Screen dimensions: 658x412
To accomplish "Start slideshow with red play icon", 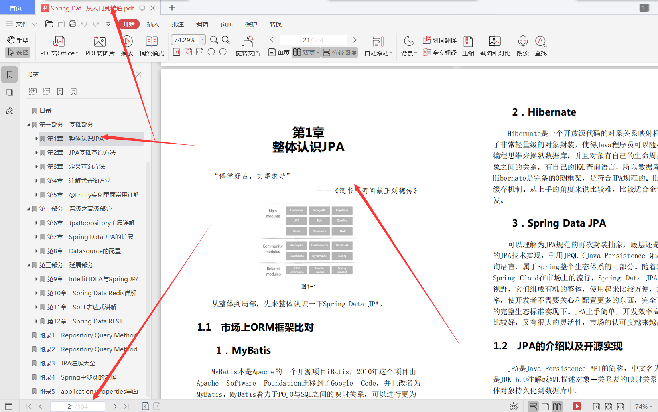I will coord(577,406).
